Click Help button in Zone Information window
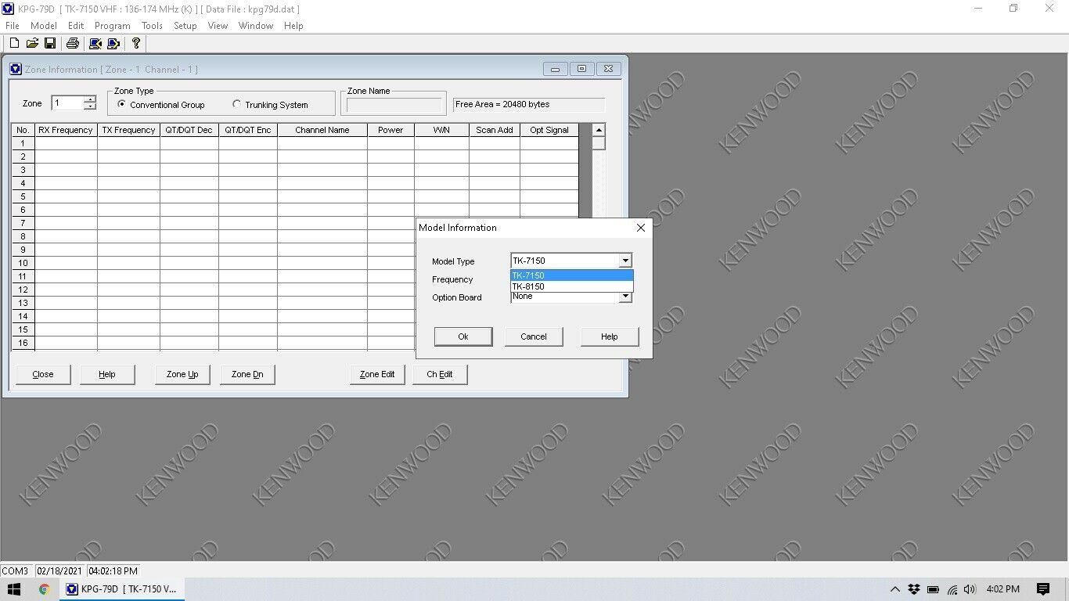 (107, 374)
